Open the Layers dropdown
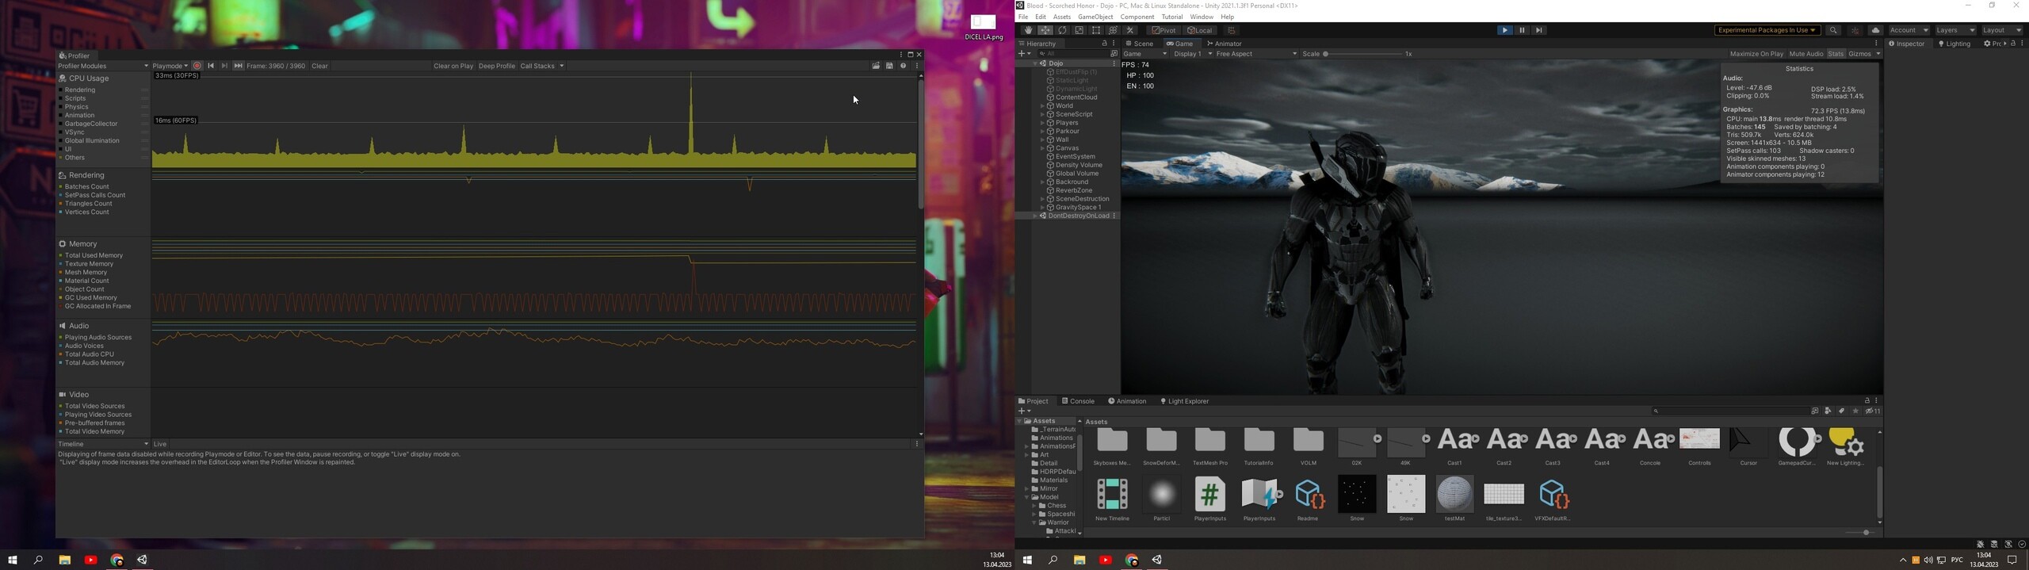The width and height of the screenshot is (2029, 570). click(1955, 30)
